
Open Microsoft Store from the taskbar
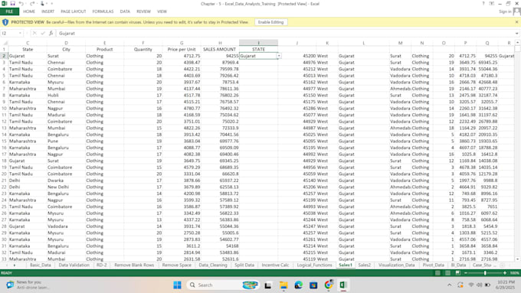pos(313,285)
